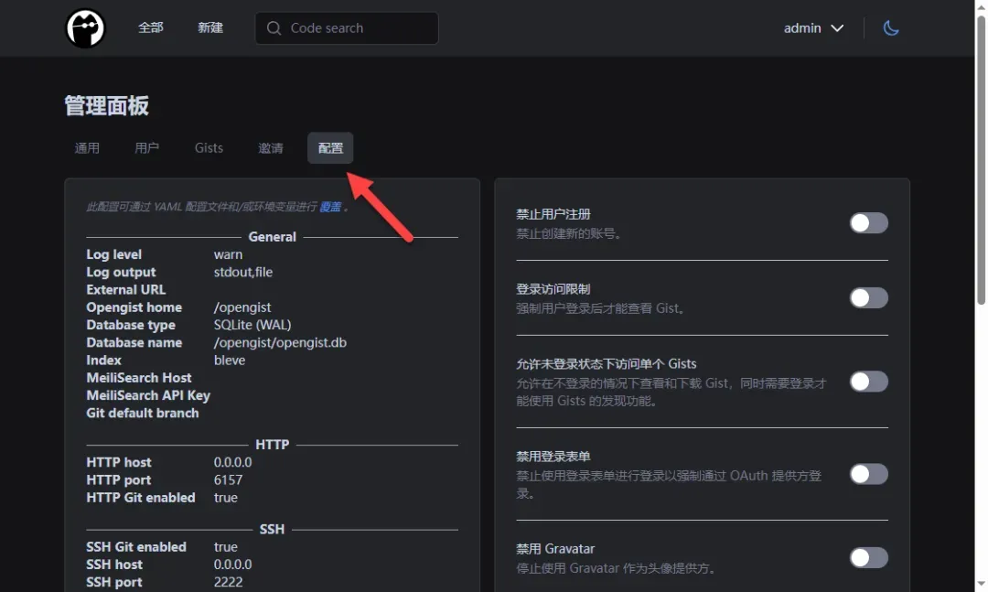Viewport: 988px width, 592px height.
Task: Focus the Code search field
Action: pyautogui.click(x=347, y=28)
